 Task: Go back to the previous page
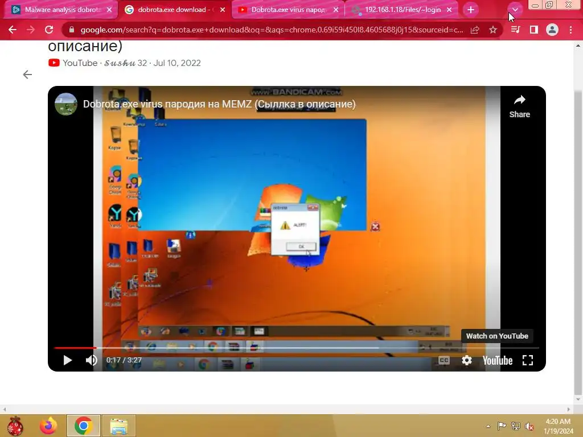click(x=13, y=30)
